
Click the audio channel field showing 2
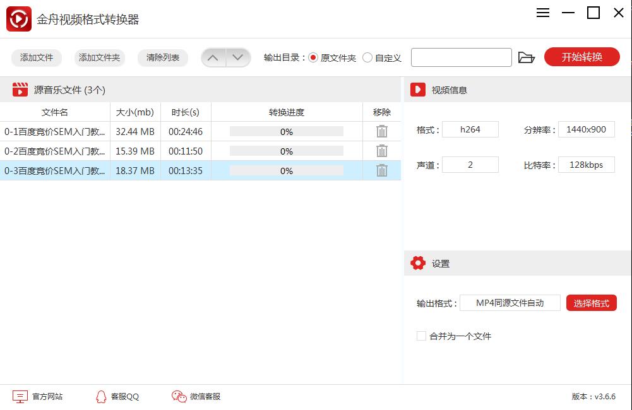point(470,165)
